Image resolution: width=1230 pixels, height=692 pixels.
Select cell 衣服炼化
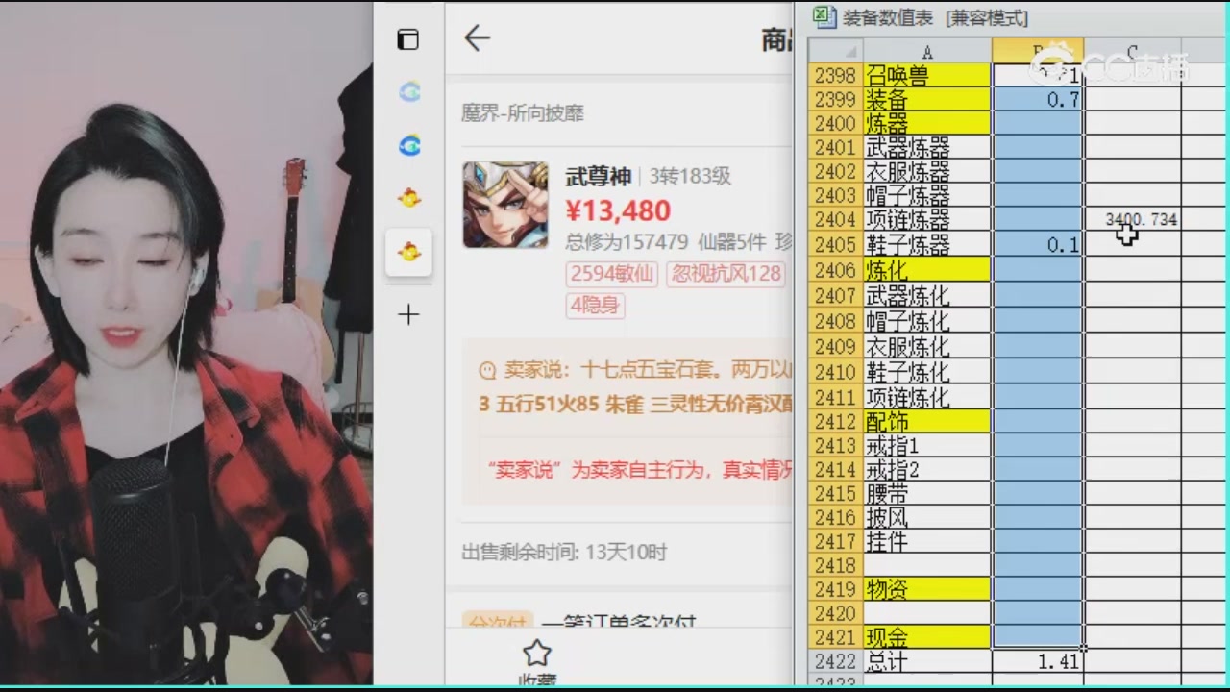point(927,346)
